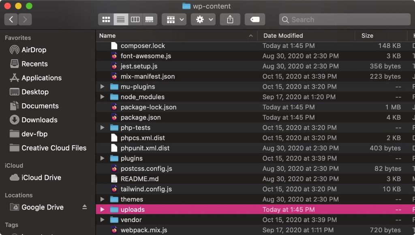Switch to icon view

coord(106,19)
